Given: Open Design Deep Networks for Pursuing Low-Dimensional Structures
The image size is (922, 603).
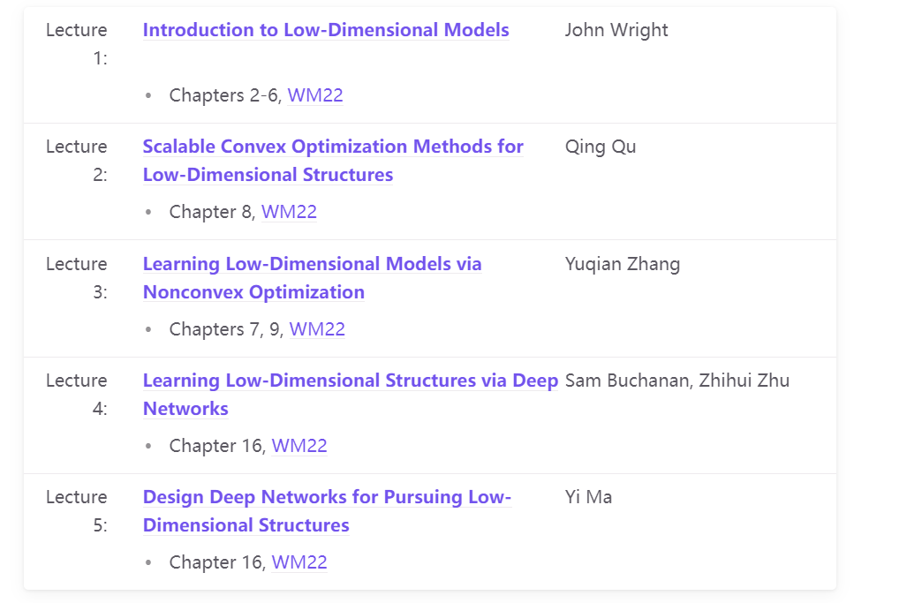Looking at the screenshot, I should coord(327,497).
